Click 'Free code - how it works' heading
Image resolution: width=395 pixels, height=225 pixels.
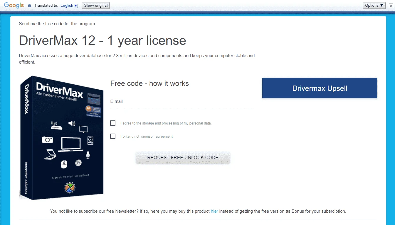[x=149, y=83]
